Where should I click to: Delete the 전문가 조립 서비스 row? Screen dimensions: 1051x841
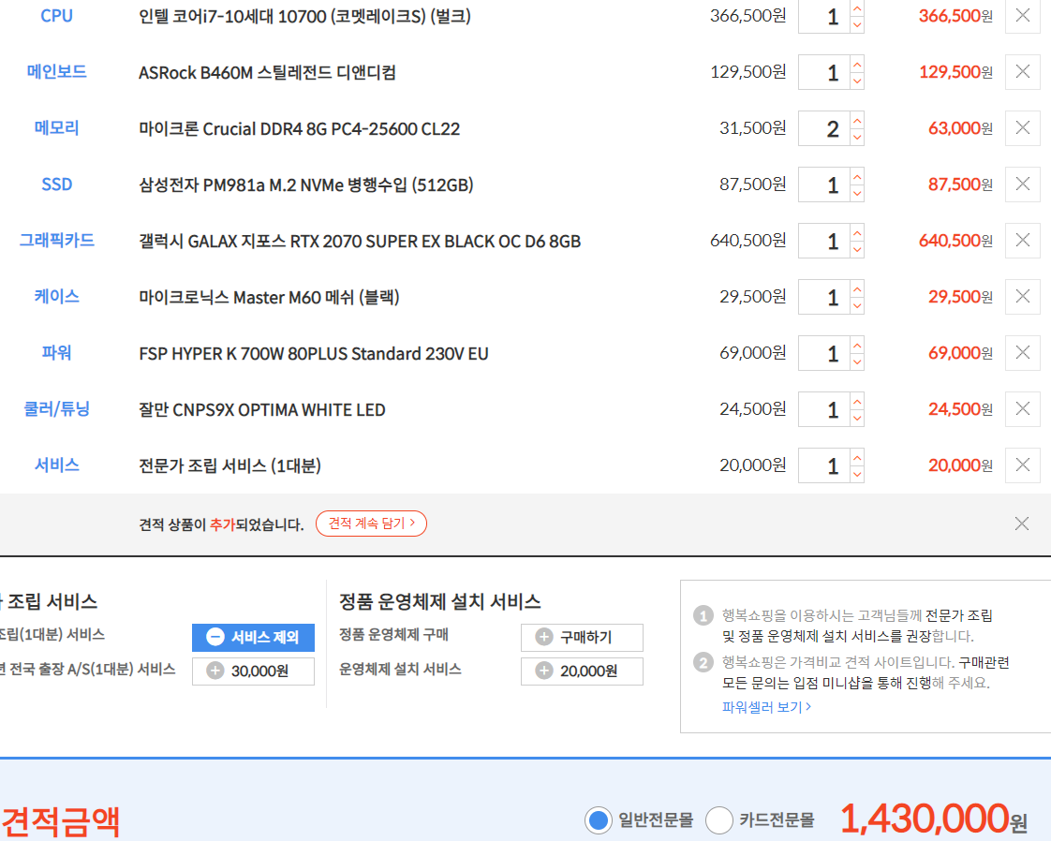tap(1022, 465)
